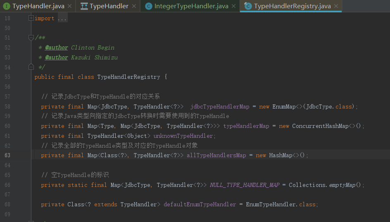Click the class icon on TypeHandlerRegistry.java tab

pyautogui.click(x=248, y=6)
